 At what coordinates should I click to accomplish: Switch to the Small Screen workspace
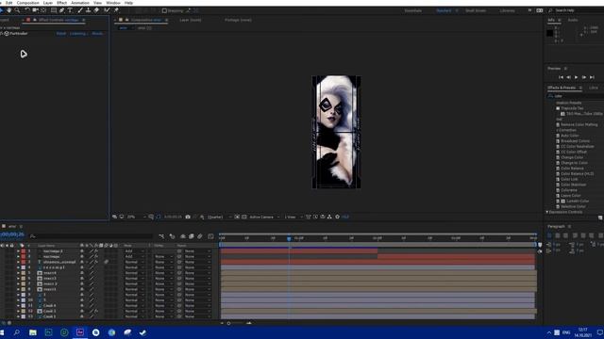pos(476,10)
